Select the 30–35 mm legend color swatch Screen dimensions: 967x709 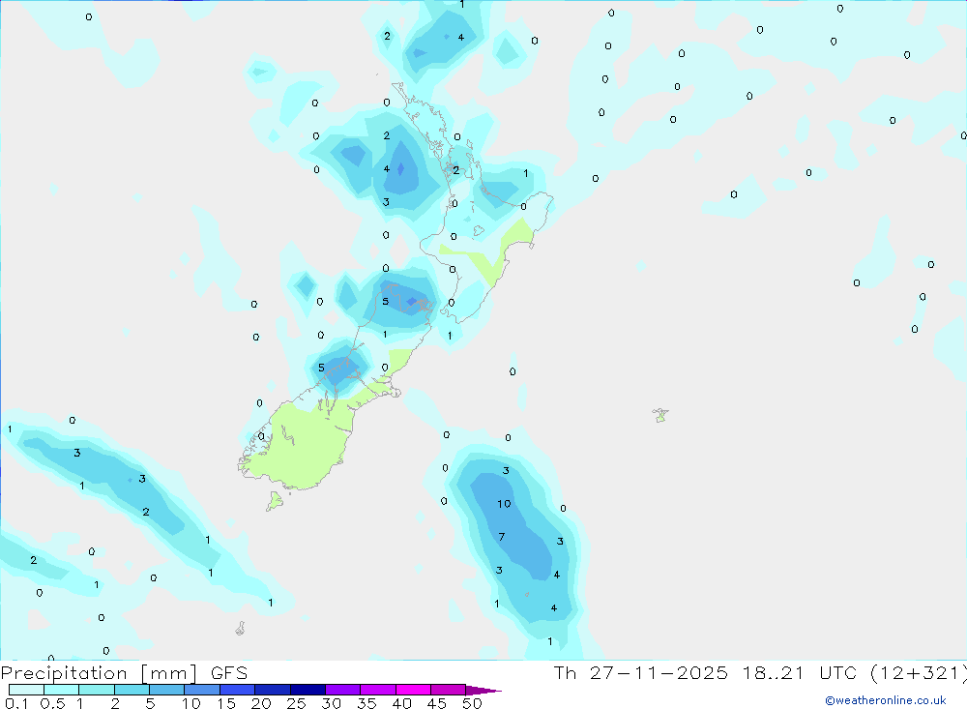click(343, 690)
